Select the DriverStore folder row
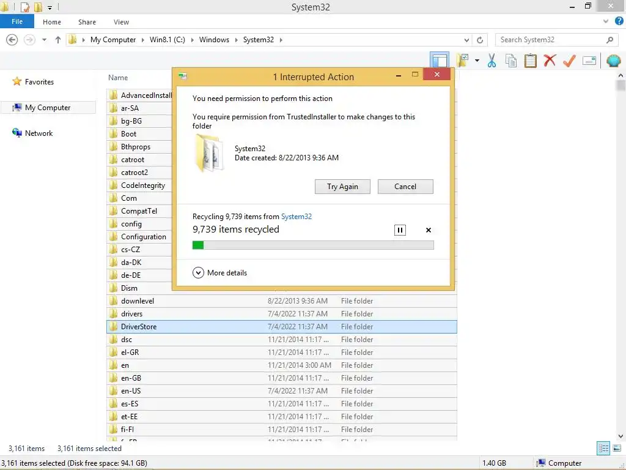626x470 pixels. pyautogui.click(x=282, y=327)
